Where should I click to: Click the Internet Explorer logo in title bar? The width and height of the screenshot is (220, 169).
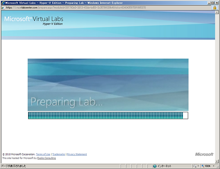point(3,3)
